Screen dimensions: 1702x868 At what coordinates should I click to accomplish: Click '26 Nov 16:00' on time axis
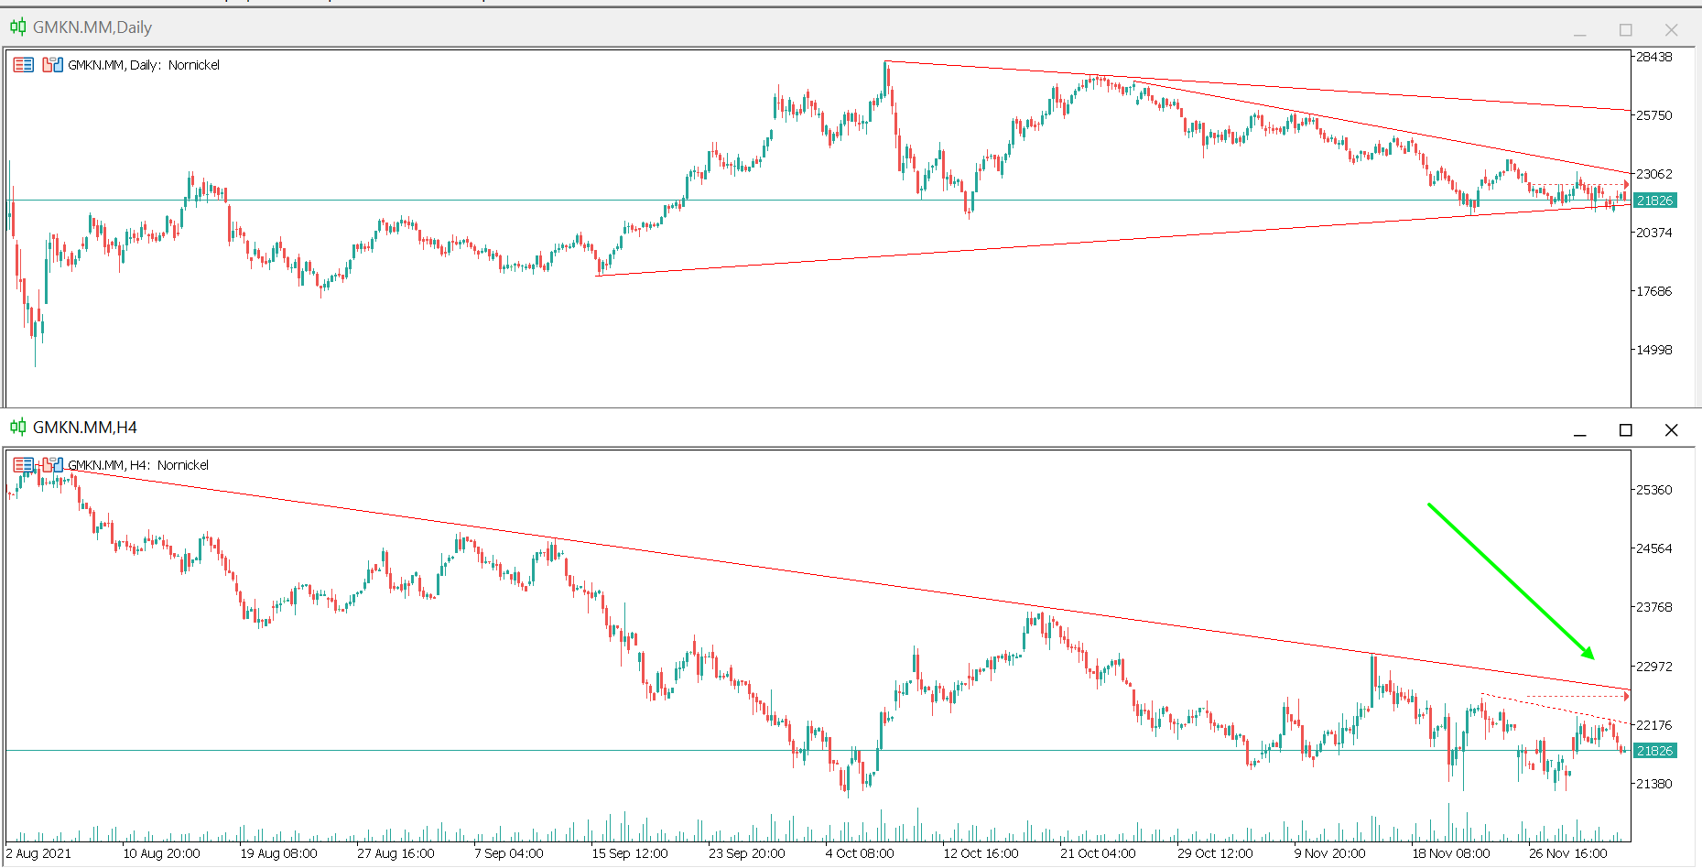(1567, 853)
